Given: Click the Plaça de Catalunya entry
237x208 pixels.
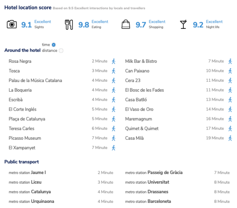Looking at the screenshot, I should [x=27, y=119].
